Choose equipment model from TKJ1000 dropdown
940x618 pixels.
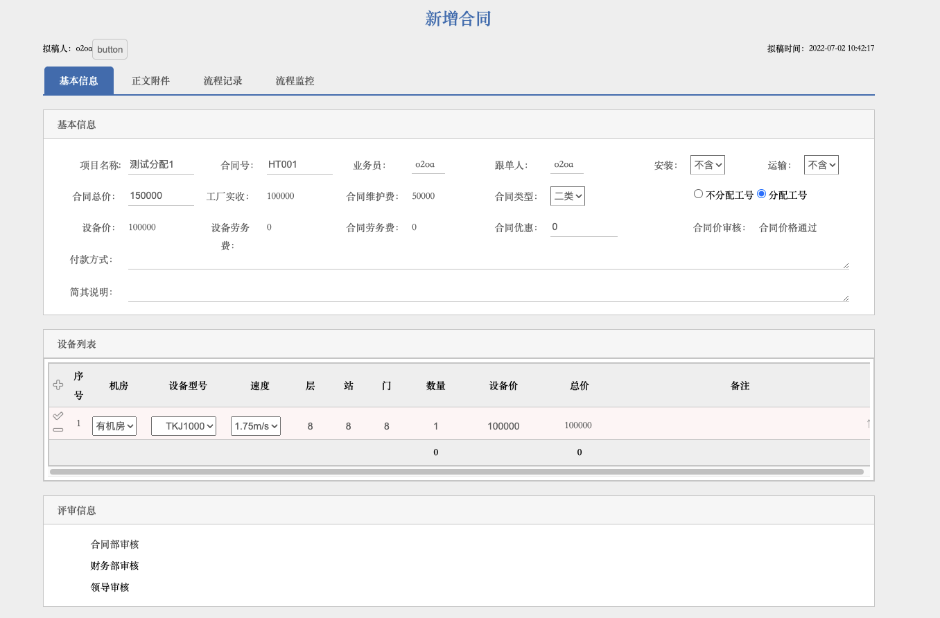pos(184,426)
